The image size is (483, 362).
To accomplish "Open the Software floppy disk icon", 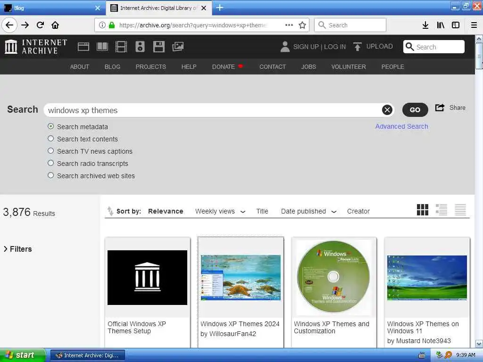I will [x=159, y=47].
